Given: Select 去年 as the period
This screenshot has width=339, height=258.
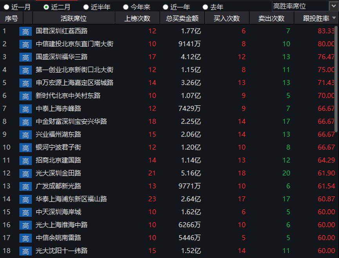Looking at the screenshot, I should click(213, 7).
